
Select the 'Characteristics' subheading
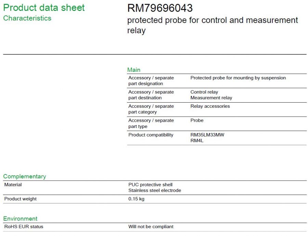point(27,18)
